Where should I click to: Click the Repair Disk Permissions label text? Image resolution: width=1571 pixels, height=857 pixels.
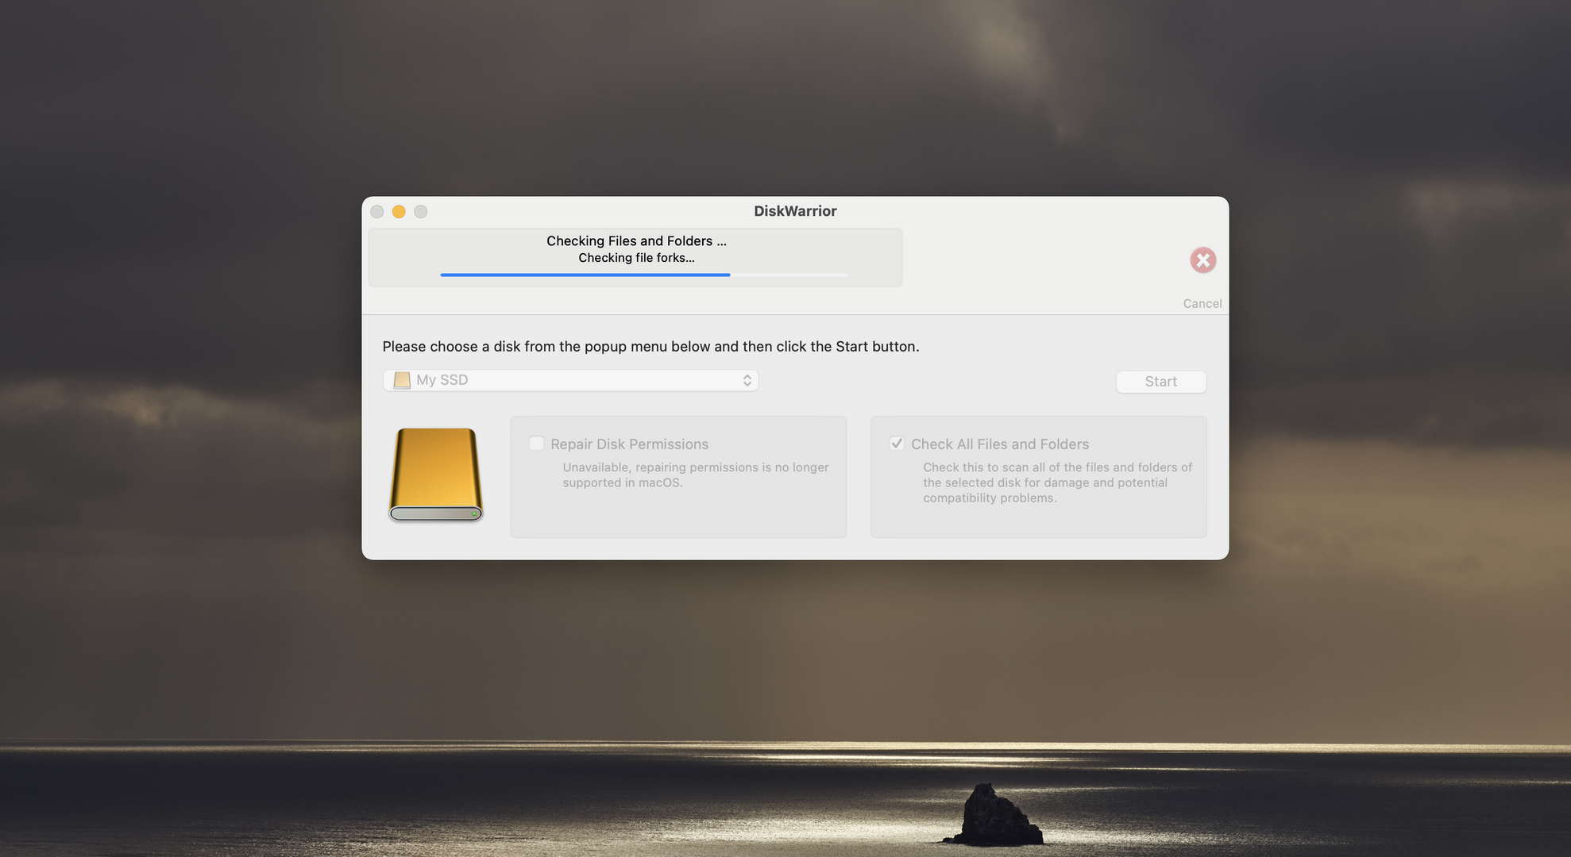pyautogui.click(x=629, y=444)
